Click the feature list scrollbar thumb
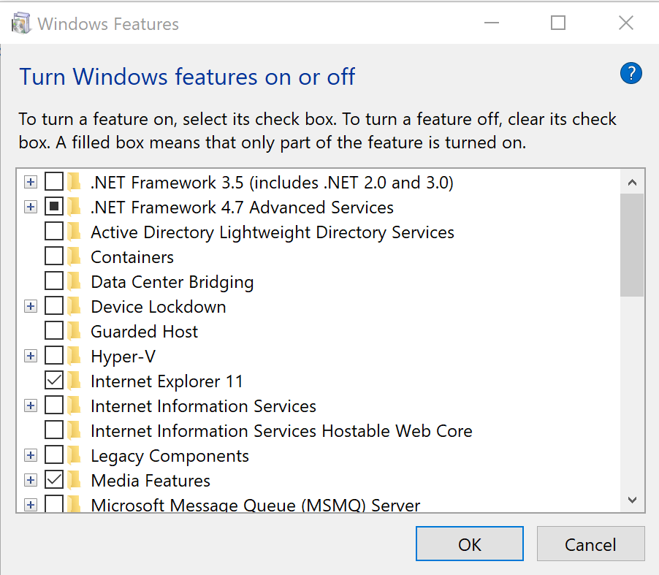The image size is (659, 575). [x=632, y=245]
